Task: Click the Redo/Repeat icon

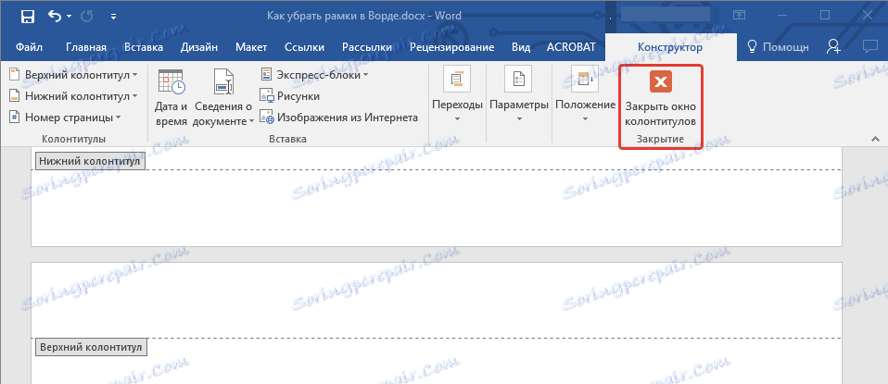Action: coord(87,17)
